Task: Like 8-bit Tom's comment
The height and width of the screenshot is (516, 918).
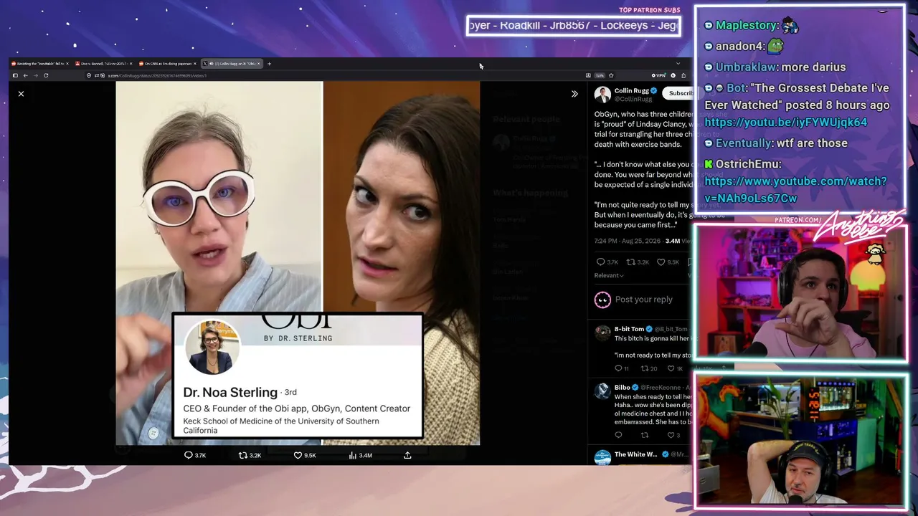Action: tap(671, 368)
